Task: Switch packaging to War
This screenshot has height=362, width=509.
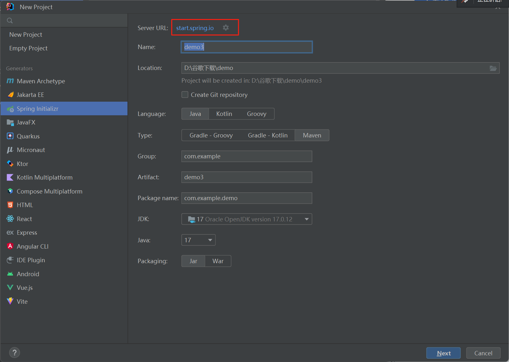Action: [x=218, y=261]
